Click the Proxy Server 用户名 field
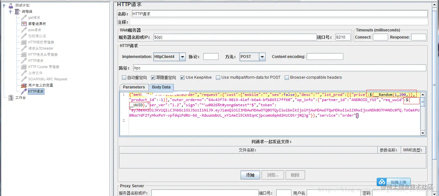This screenshot has width=439, height=196. [334, 193]
